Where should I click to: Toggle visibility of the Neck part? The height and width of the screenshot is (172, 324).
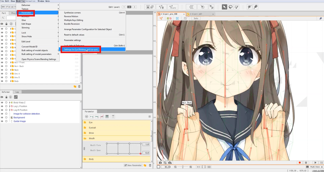coord(2,70)
